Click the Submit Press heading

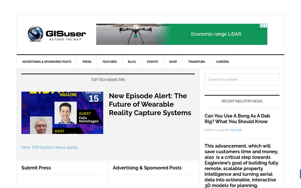[36, 168]
